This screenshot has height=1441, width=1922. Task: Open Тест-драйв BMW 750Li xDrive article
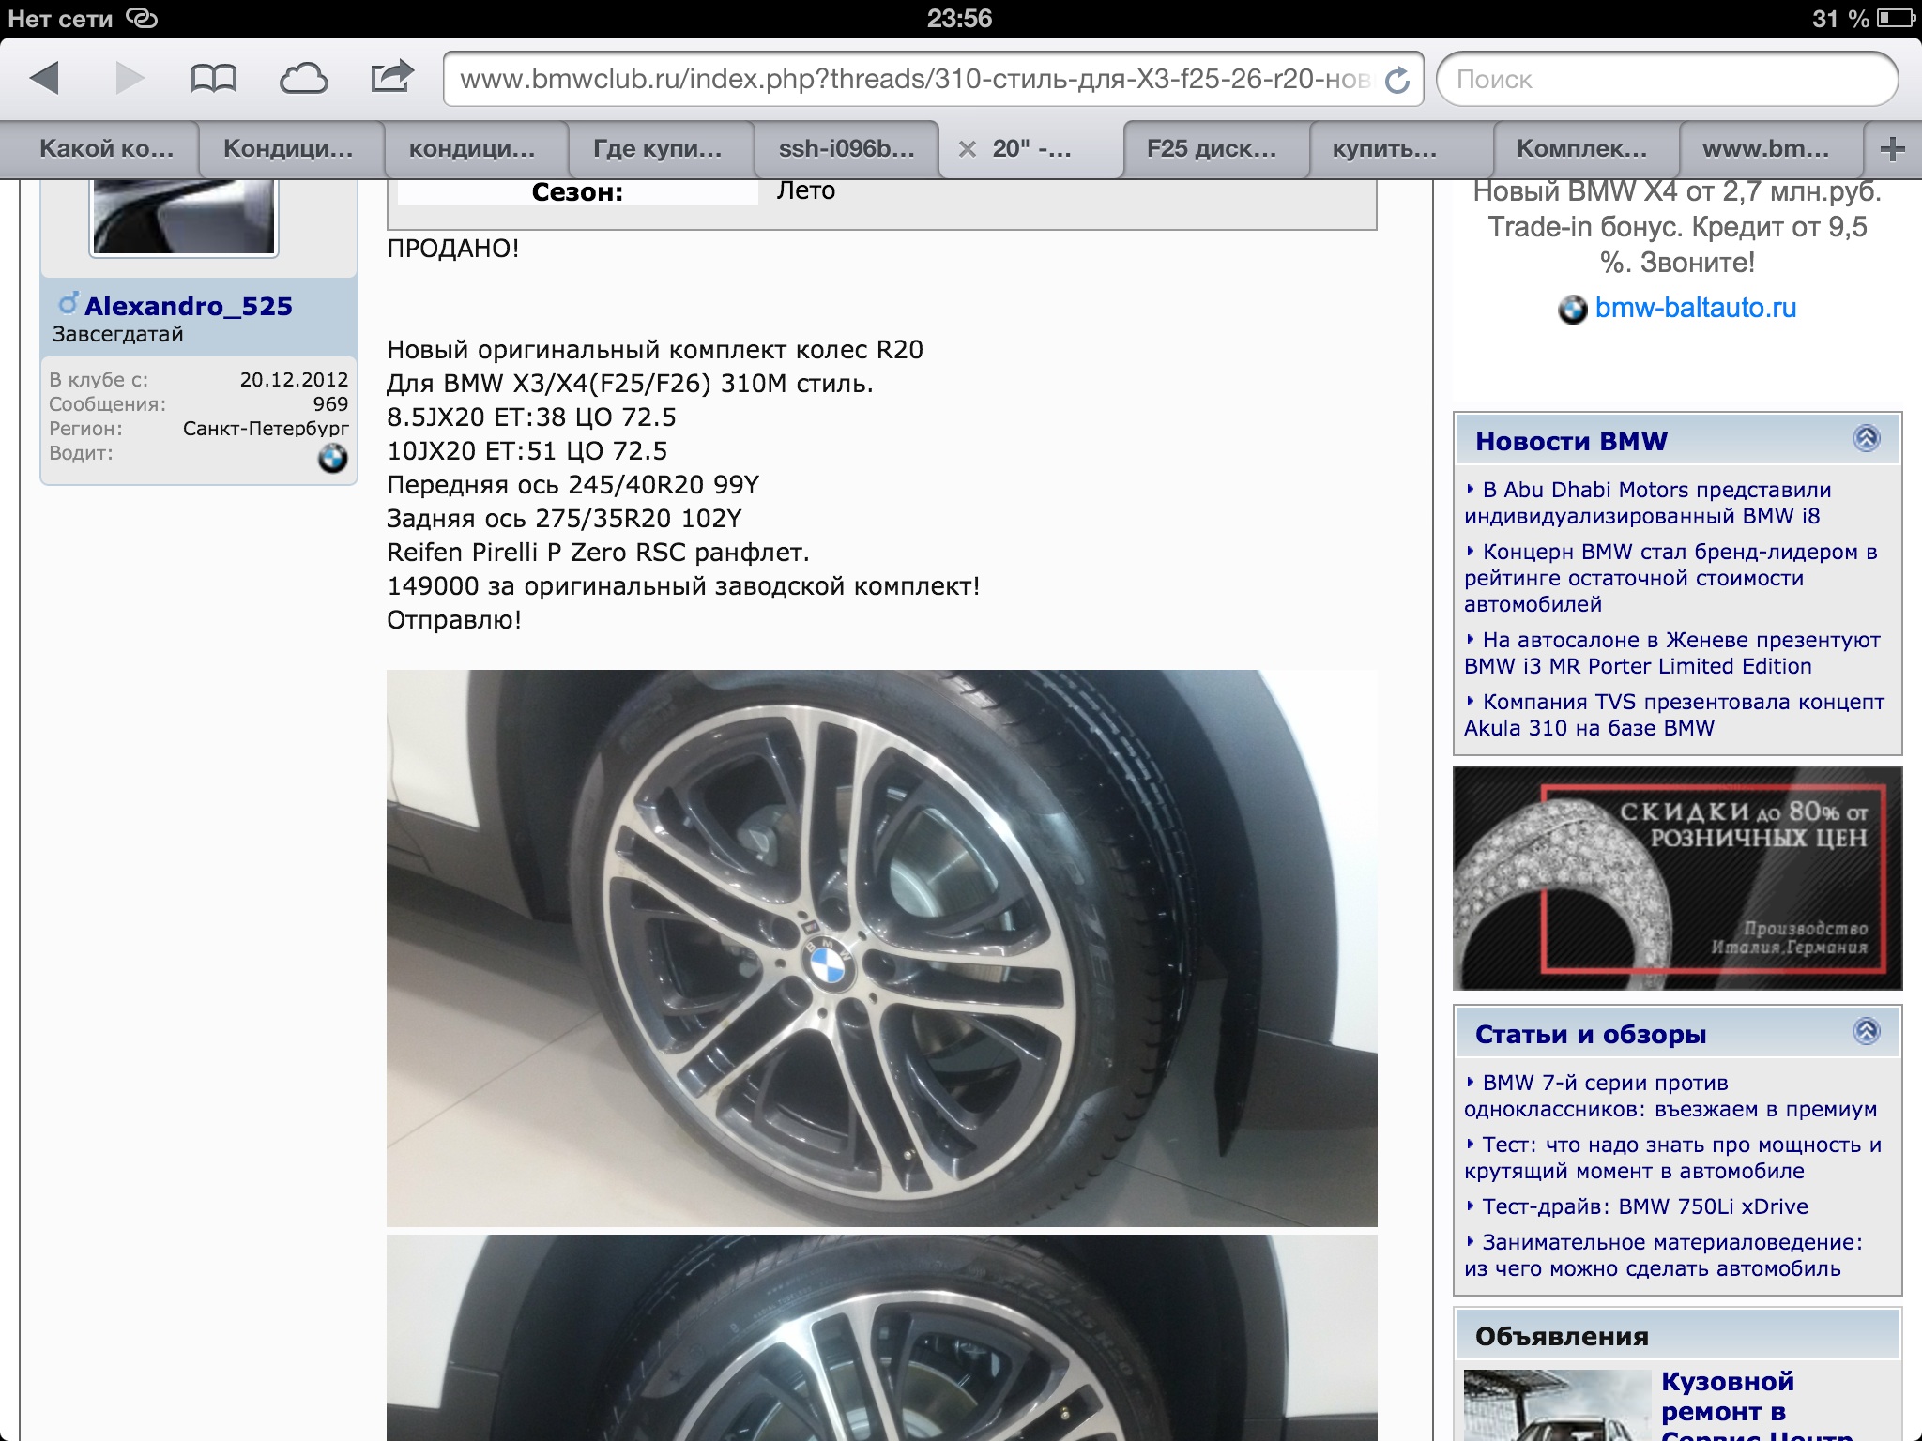pyautogui.click(x=1645, y=1206)
